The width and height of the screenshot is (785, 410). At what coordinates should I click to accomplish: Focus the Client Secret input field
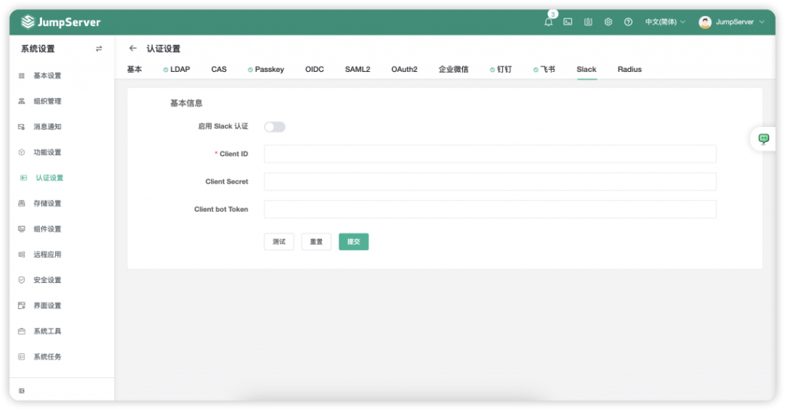[490, 182]
